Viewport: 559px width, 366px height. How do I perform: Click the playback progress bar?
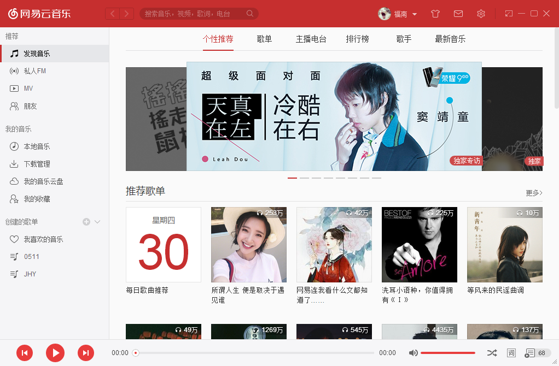pos(254,353)
